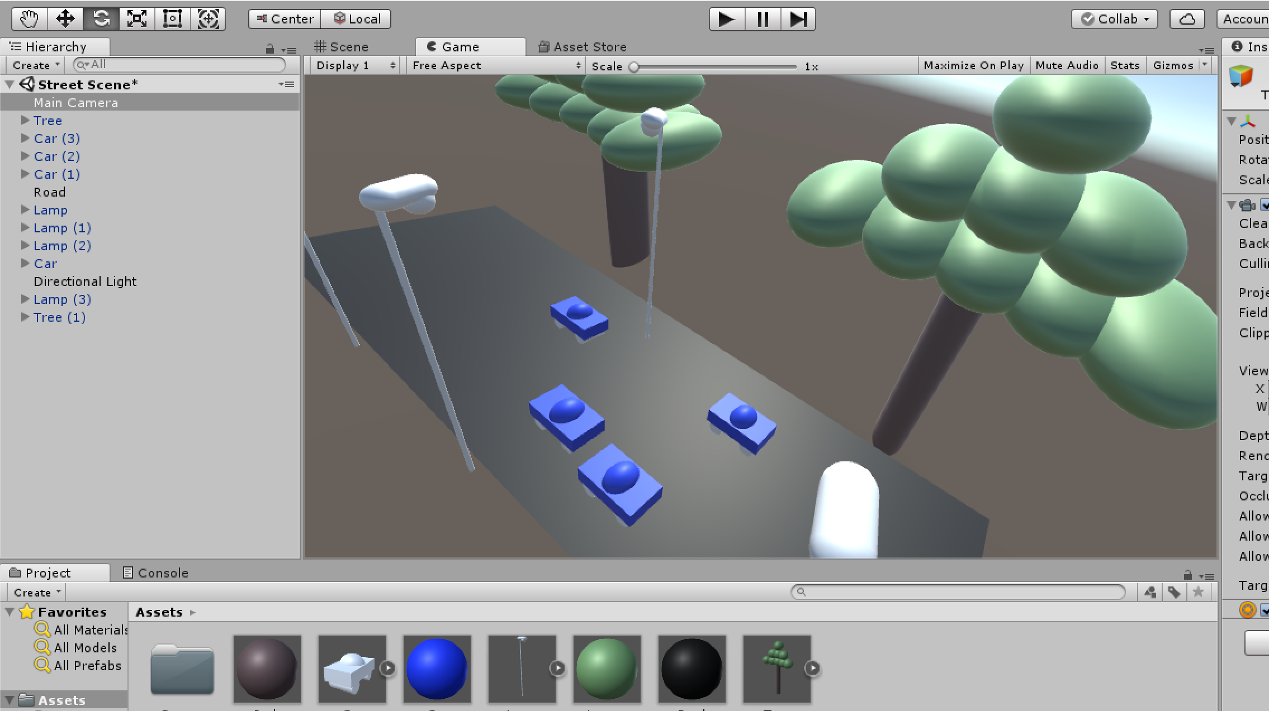Select the blue material thumbnail in Assets
Image resolution: width=1269 pixels, height=711 pixels.
437,669
